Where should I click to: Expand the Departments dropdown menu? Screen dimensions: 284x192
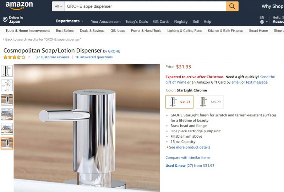click(69, 21)
